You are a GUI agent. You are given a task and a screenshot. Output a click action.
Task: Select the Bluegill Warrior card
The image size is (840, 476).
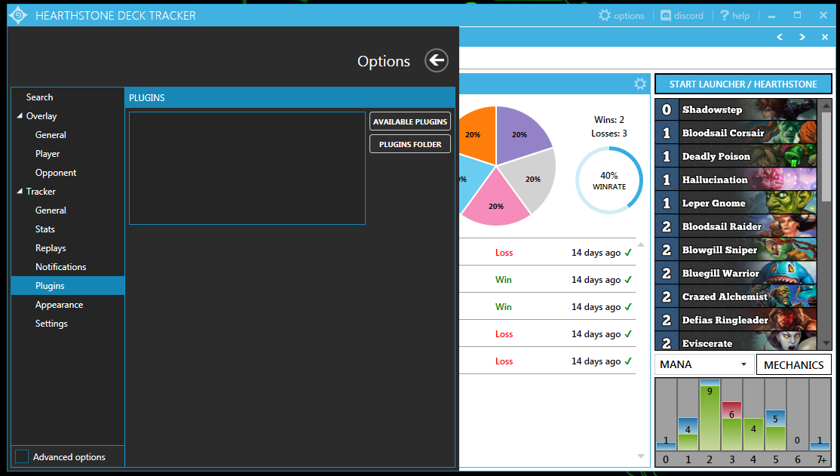point(735,273)
